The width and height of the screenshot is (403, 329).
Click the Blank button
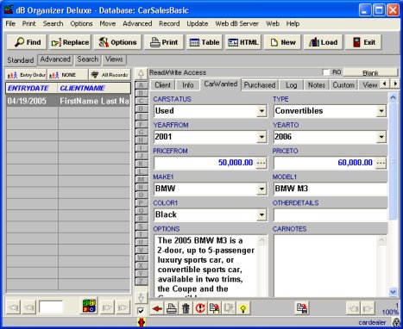370,73
